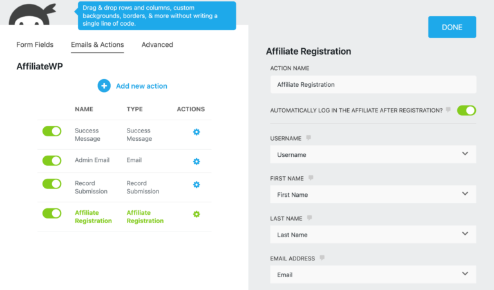Click the Affiliate Registration type cell

[145, 217]
